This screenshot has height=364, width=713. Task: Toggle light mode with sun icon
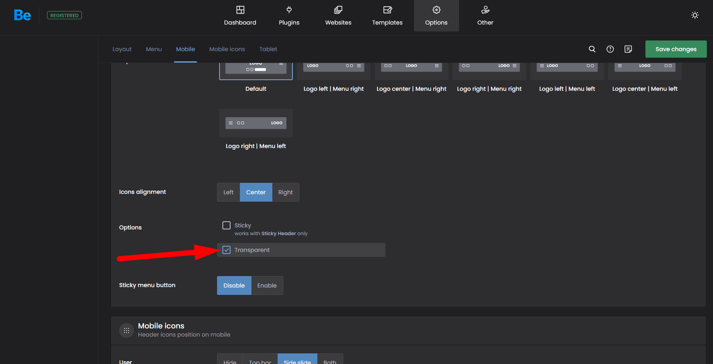coord(695,15)
